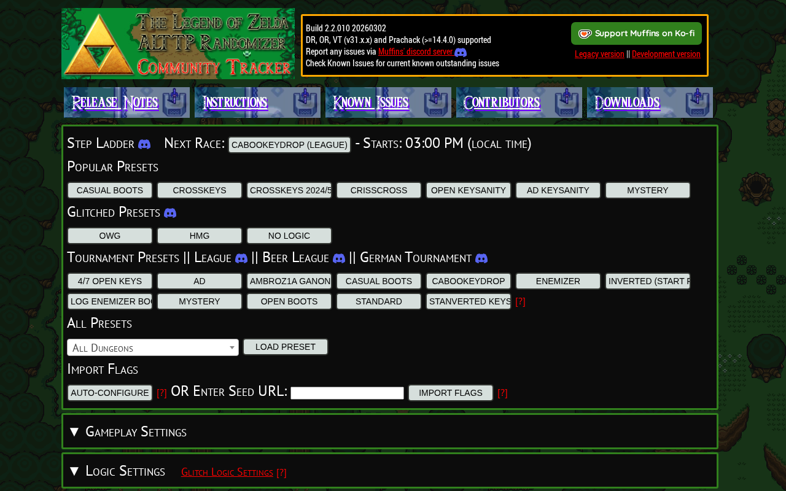Image resolution: width=786 pixels, height=491 pixels.
Task: Load the Ambroz1a Ganon preset
Action: click(x=289, y=281)
